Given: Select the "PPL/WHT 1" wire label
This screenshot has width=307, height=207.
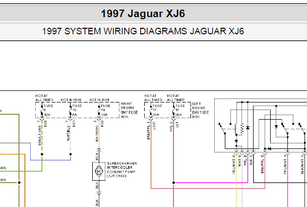Looking at the screenshot, I should click(x=285, y=164).
